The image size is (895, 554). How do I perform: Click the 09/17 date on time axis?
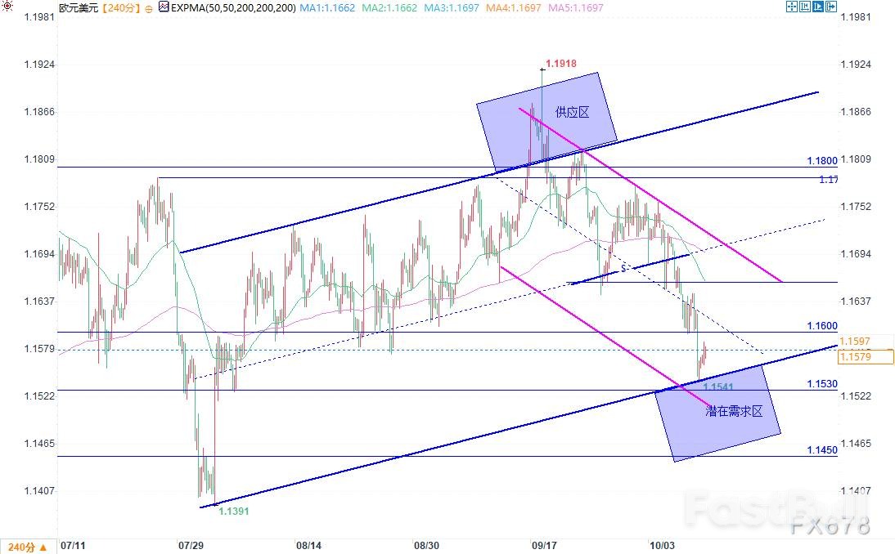545,544
